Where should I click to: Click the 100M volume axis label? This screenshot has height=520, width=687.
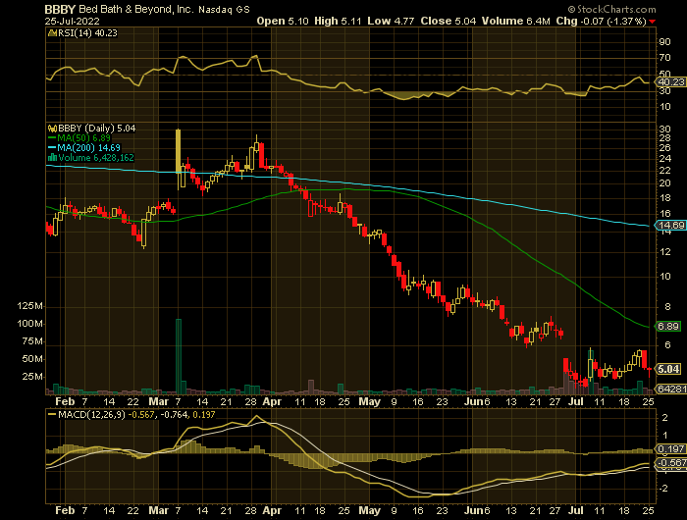tap(29, 324)
